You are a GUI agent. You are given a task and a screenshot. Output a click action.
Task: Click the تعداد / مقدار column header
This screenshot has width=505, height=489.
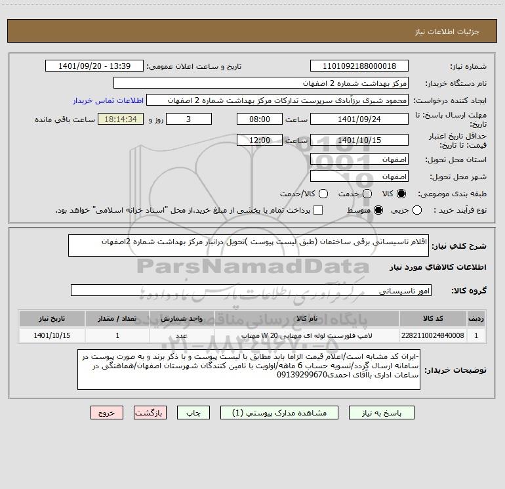point(117,318)
